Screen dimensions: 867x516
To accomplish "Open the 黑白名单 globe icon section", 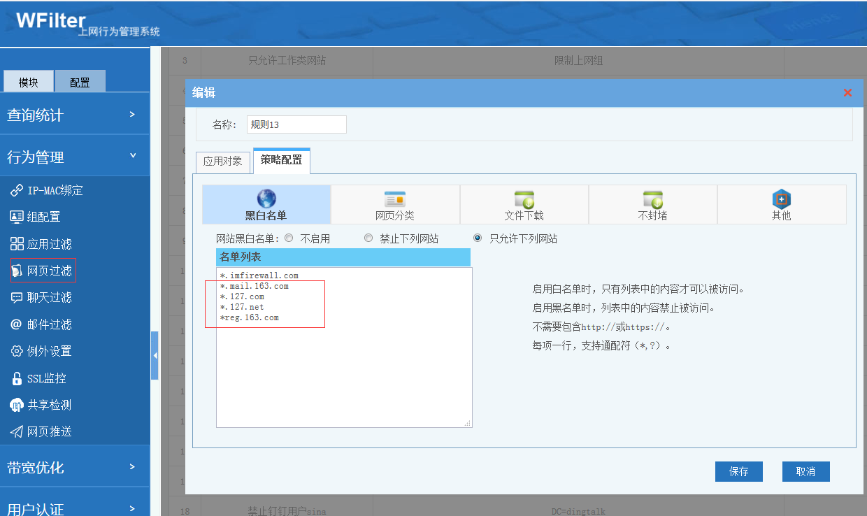I will click(x=266, y=199).
